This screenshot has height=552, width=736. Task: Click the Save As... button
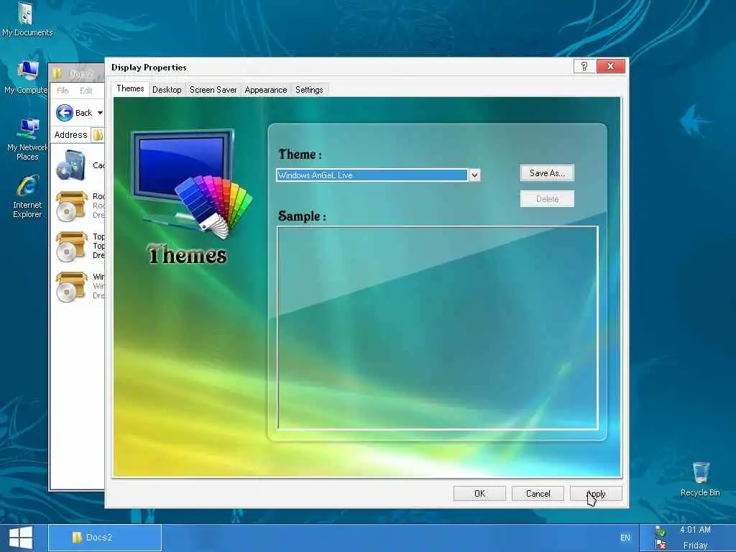coord(547,172)
